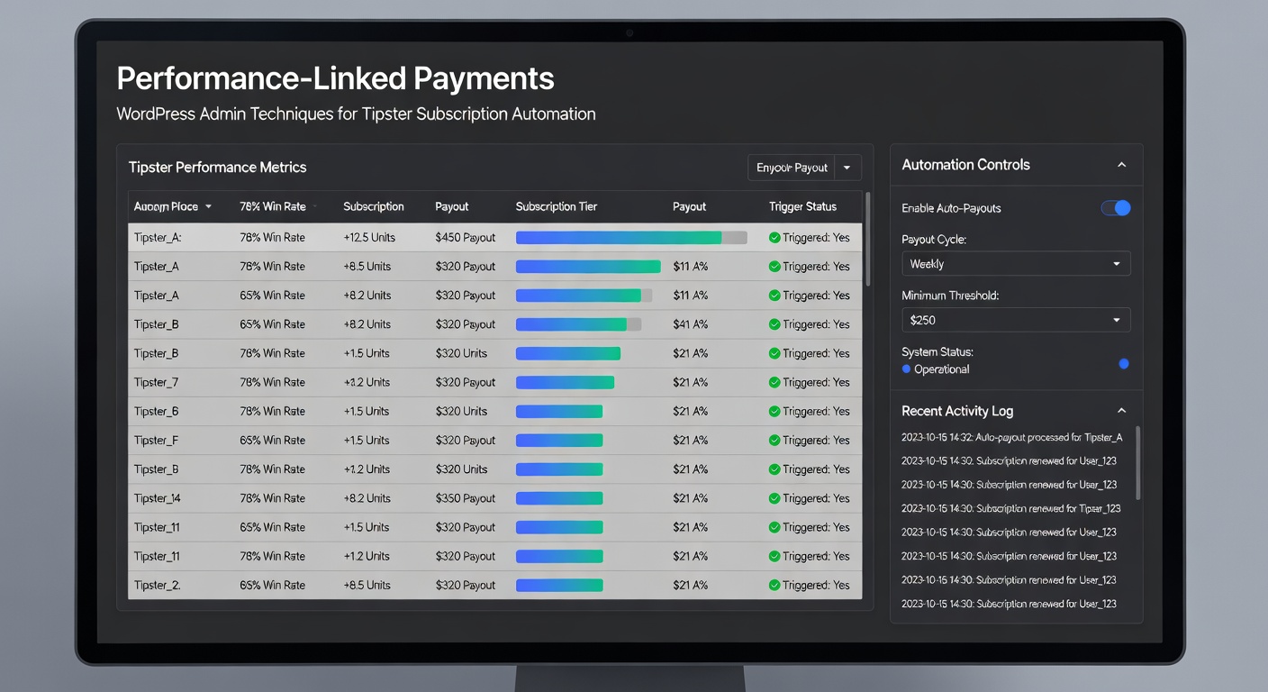Collapse the Automation Controls panel
Viewport: 1268px width, 692px height.
click(x=1122, y=164)
